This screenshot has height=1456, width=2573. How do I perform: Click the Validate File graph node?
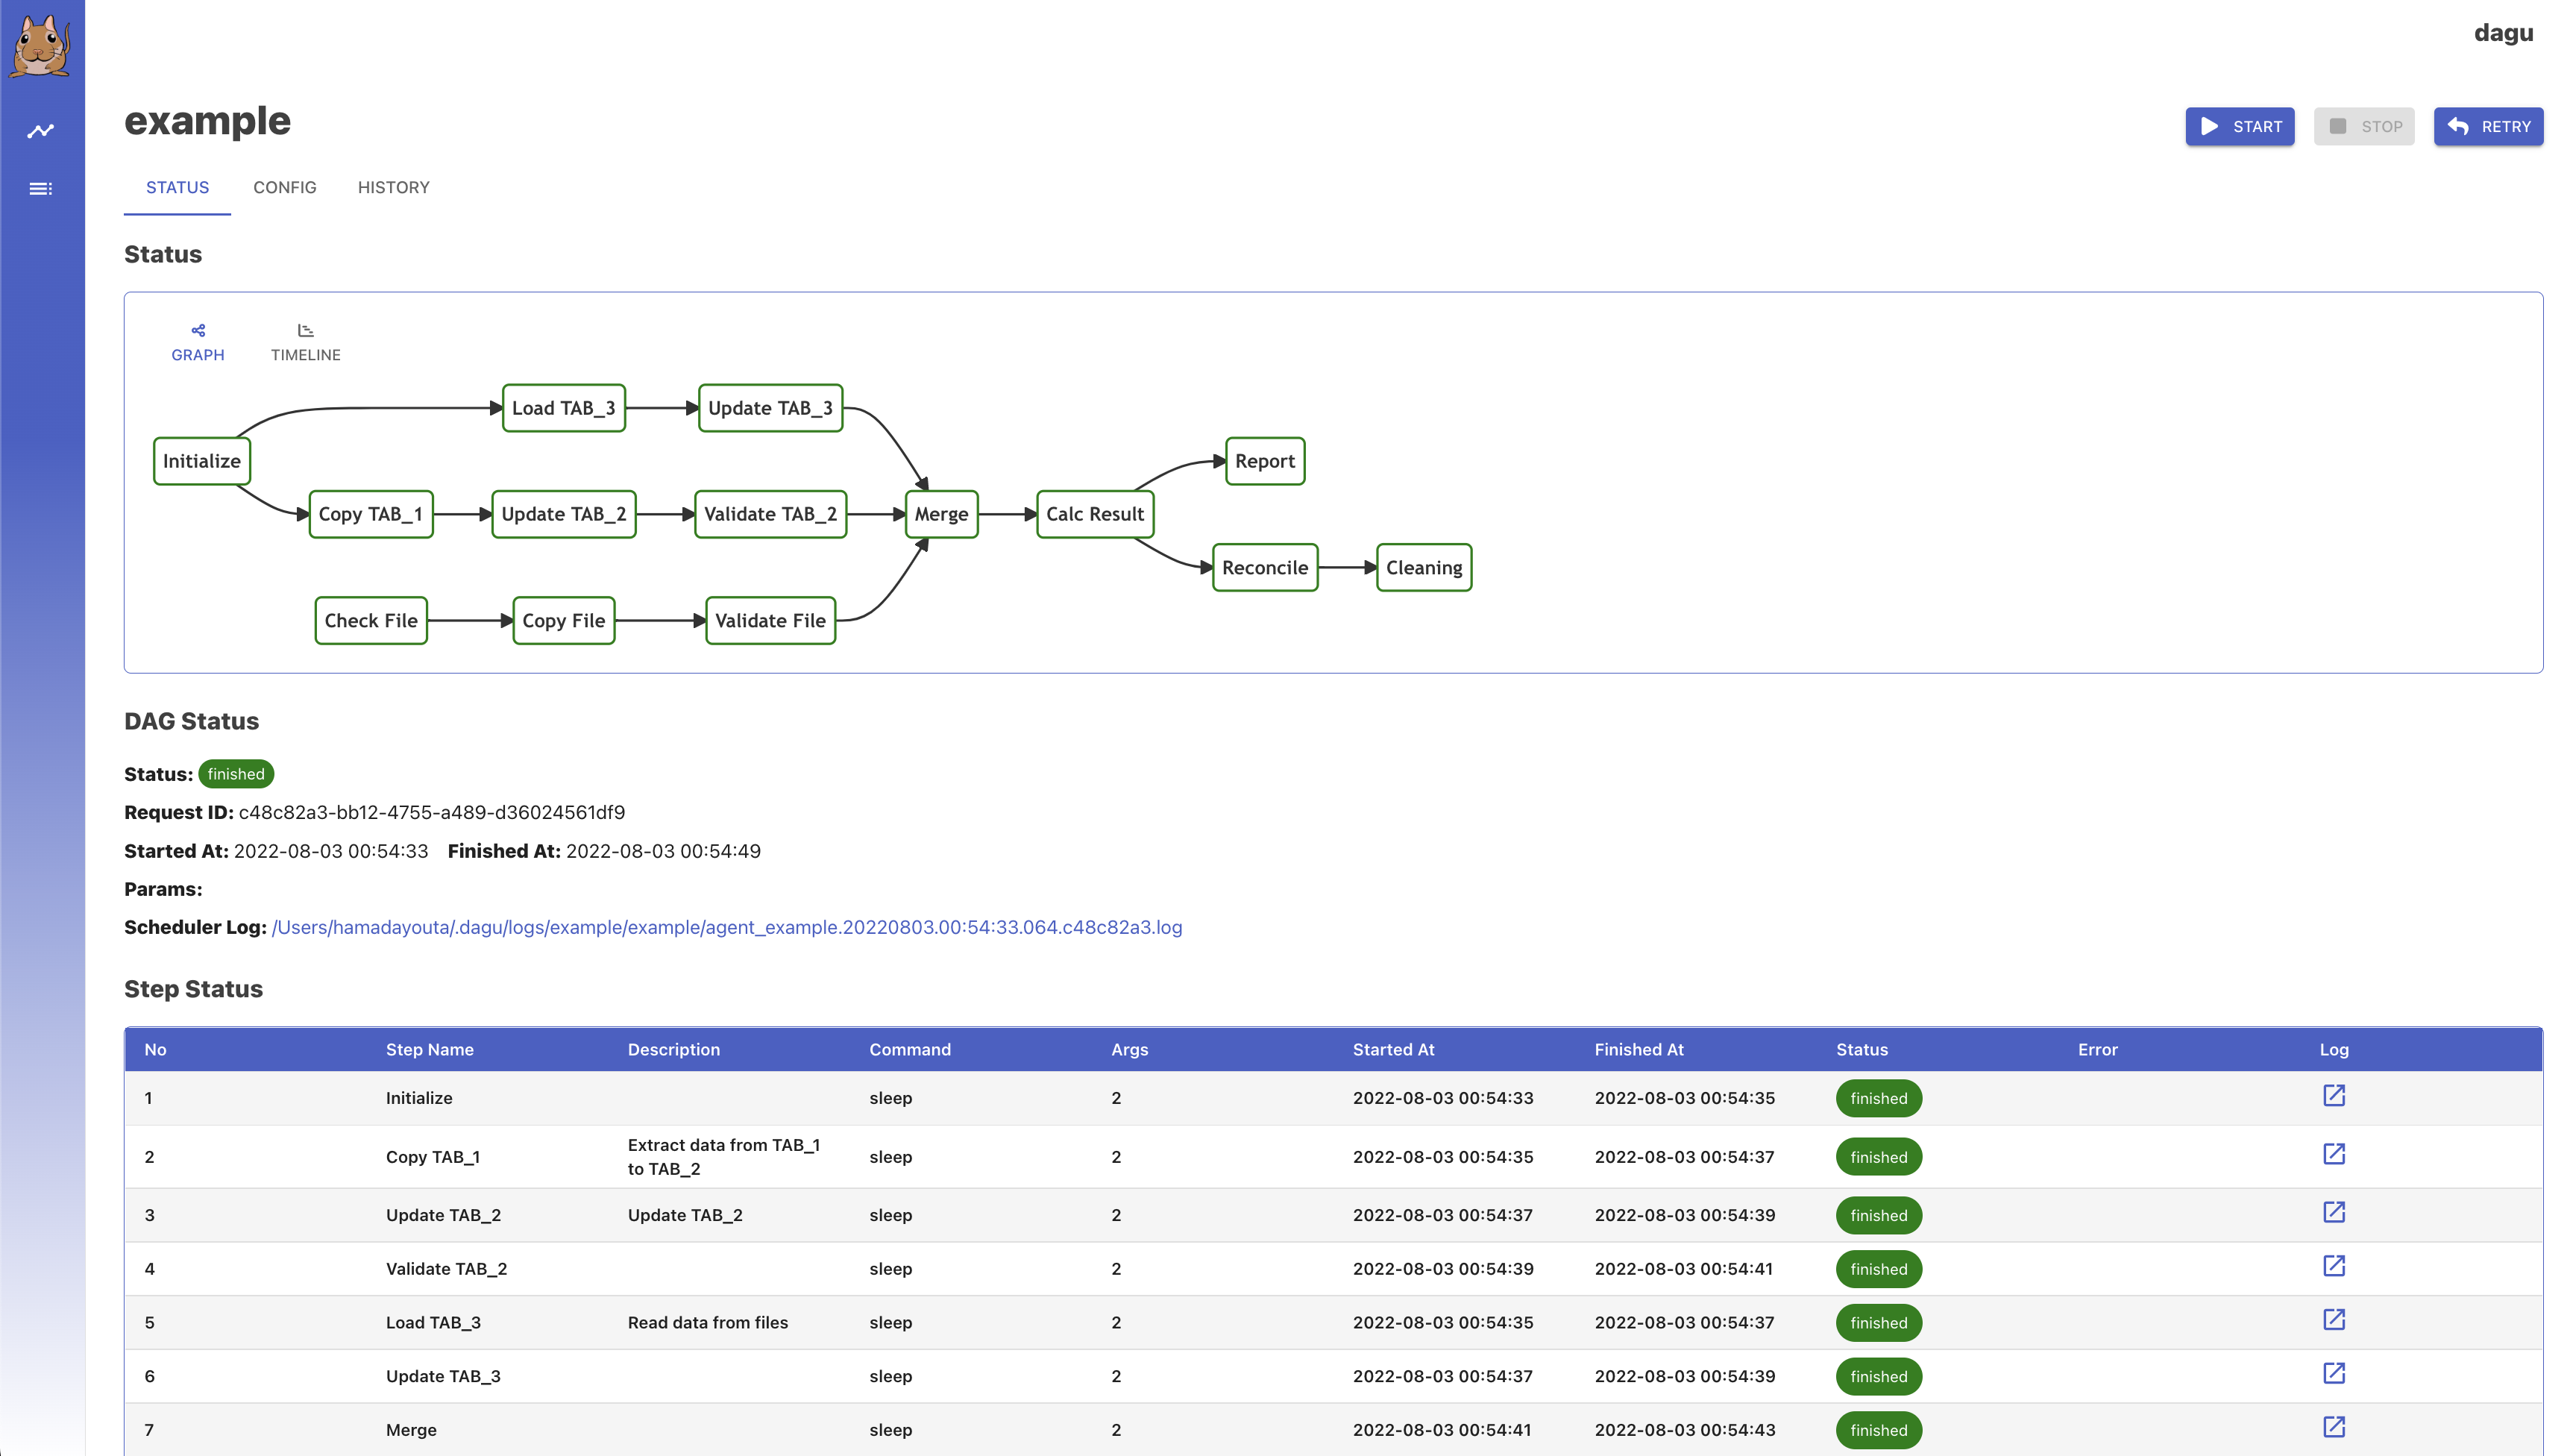(x=770, y=621)
